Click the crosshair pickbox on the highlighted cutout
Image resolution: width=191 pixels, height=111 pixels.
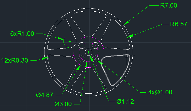pyautogui.click(x=126, y=56)
